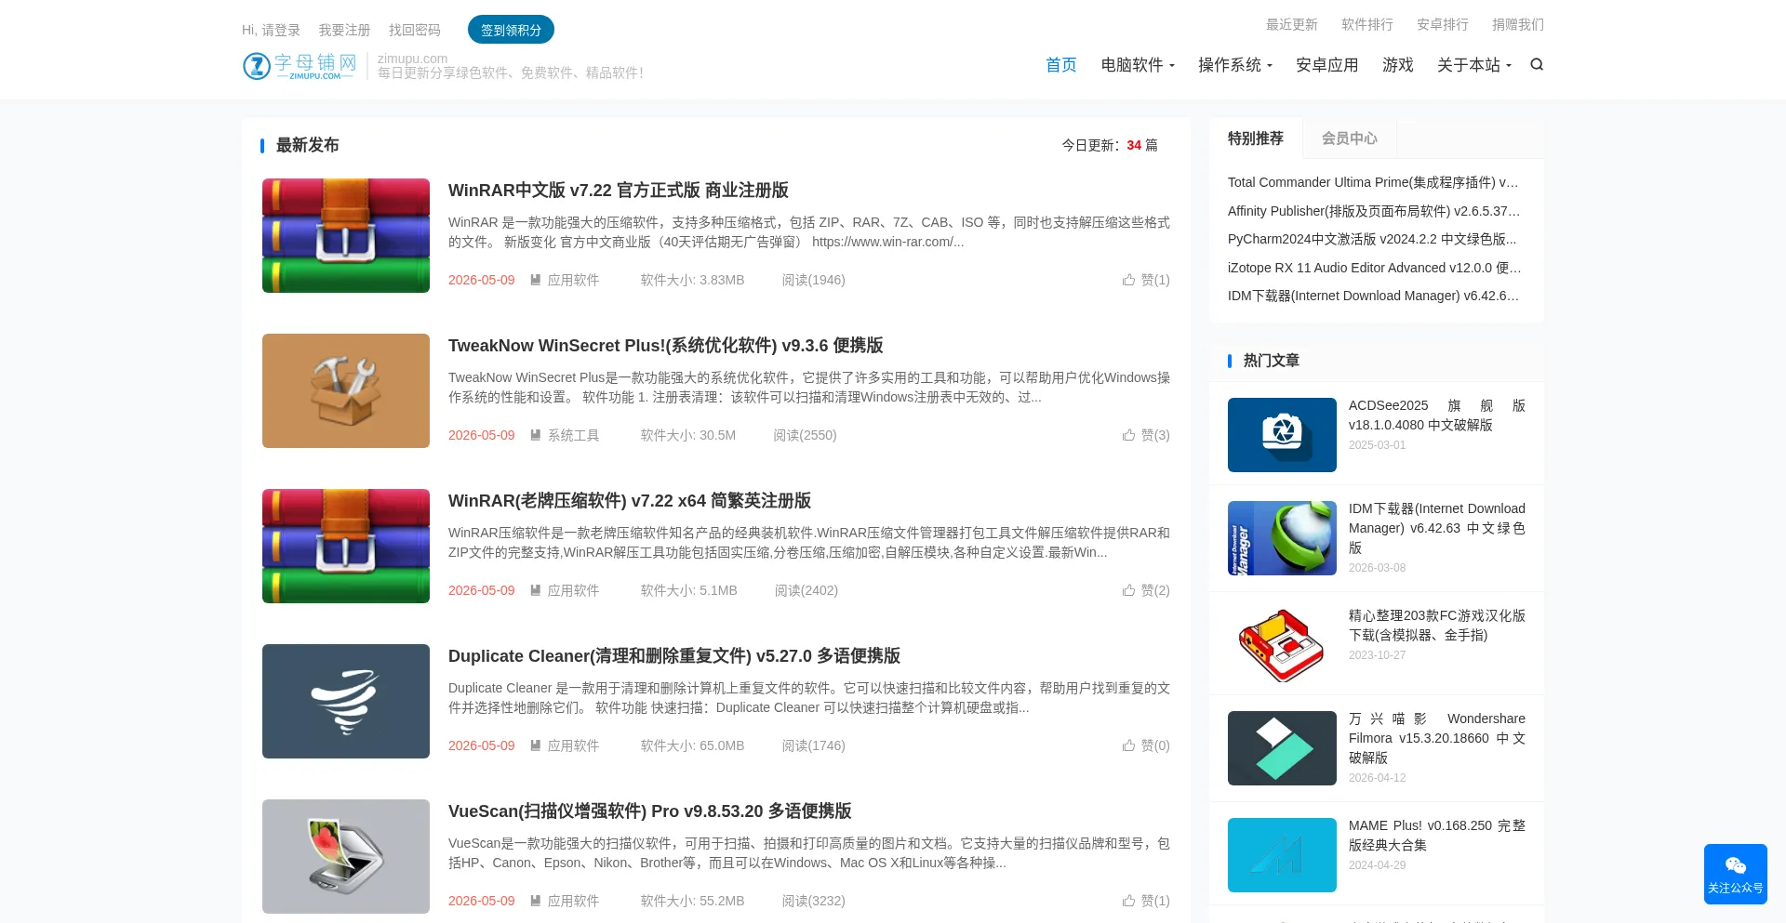This screenshot has width=1786, height=923.
Task: Click 今日更新: 34 篇 counter
Action: [x=1110, y=145]
